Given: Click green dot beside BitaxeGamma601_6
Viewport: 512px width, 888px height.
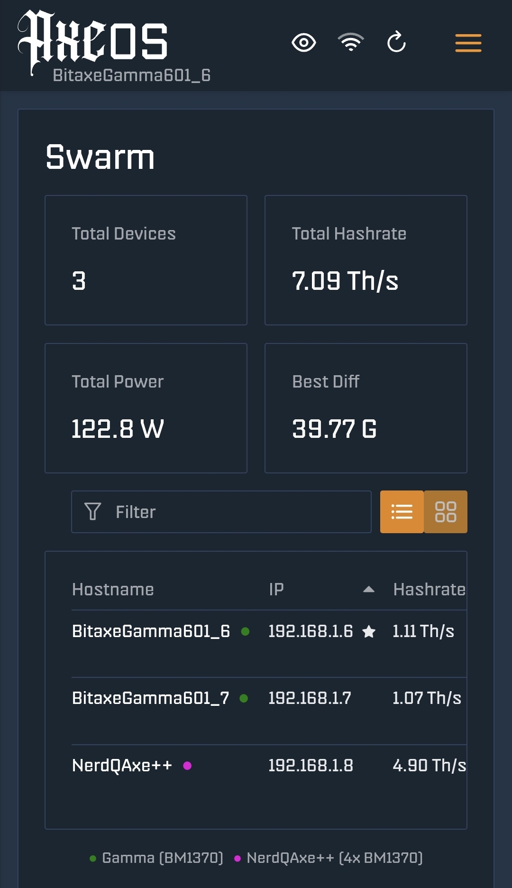Looking at the screenshot, I should point(245,631).
